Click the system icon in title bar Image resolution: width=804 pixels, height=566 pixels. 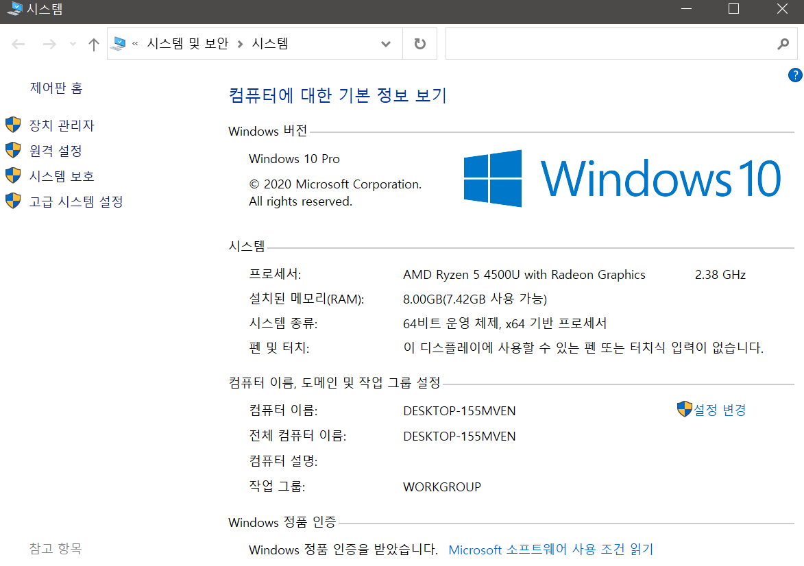[x=15, y=9]
